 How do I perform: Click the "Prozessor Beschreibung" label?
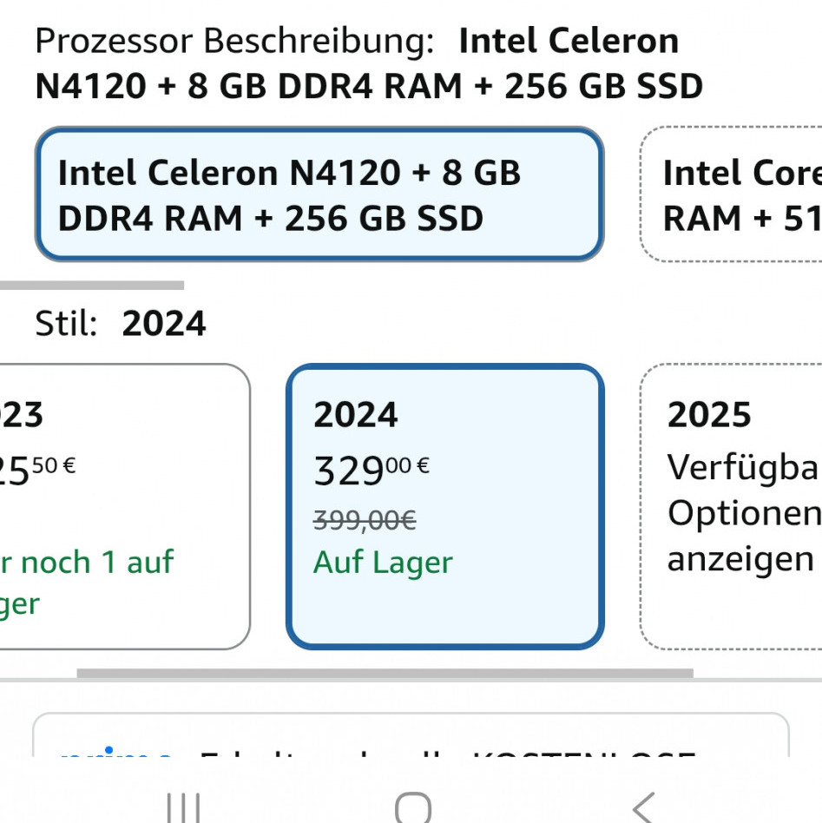(x=234, y=41)
